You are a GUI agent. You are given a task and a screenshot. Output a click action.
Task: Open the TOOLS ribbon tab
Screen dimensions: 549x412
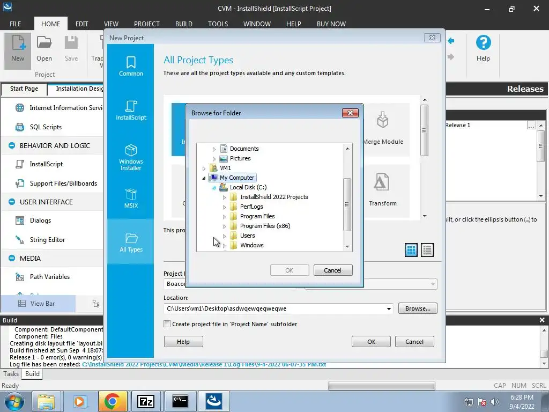218,24
